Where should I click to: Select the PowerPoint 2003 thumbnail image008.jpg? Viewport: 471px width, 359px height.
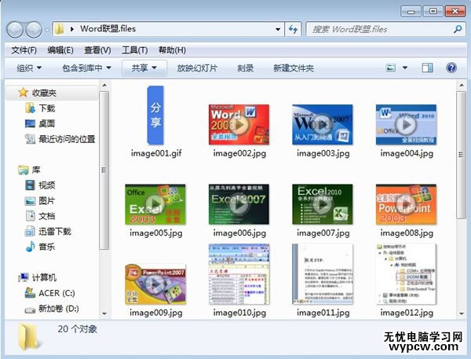406,204
